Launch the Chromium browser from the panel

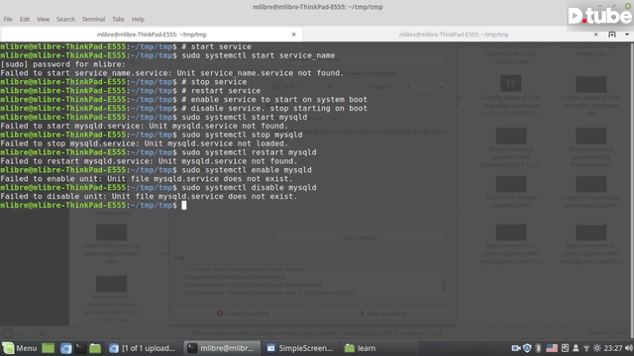tap(66, 348)
